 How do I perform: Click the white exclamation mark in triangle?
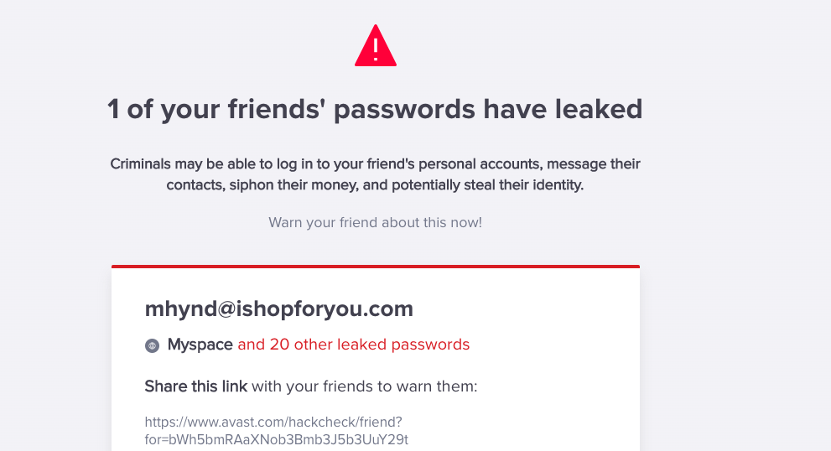pyautogui.click(x=375, y=49)
